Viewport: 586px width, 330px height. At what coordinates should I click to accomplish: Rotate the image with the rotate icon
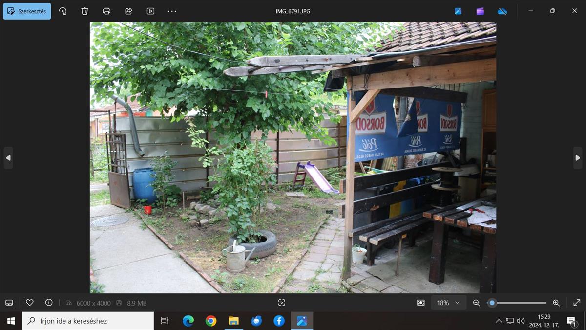tap(63, 11)
